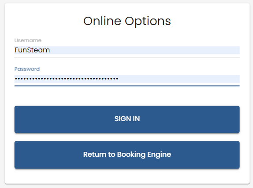Screen dimensions: 253x188
Task: Click the blue underline beneath Password field
Action: coord(127,86)
